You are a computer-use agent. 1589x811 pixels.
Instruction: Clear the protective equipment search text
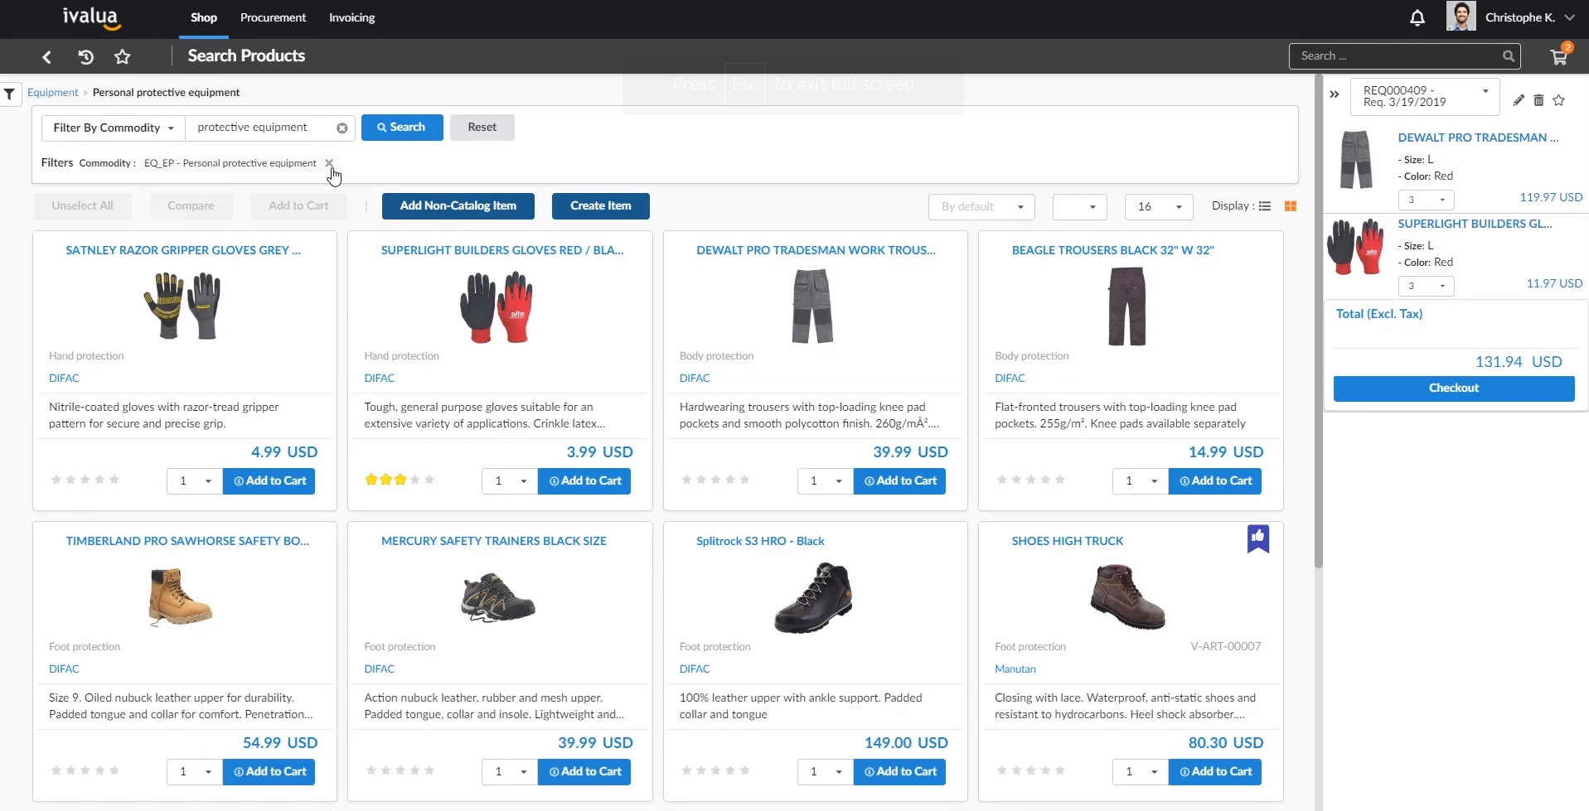[x=342, y=128]
